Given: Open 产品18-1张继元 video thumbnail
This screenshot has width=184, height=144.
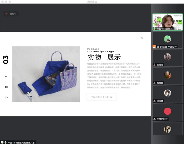Looking at the screenshot, I should [x=167, y=22].
